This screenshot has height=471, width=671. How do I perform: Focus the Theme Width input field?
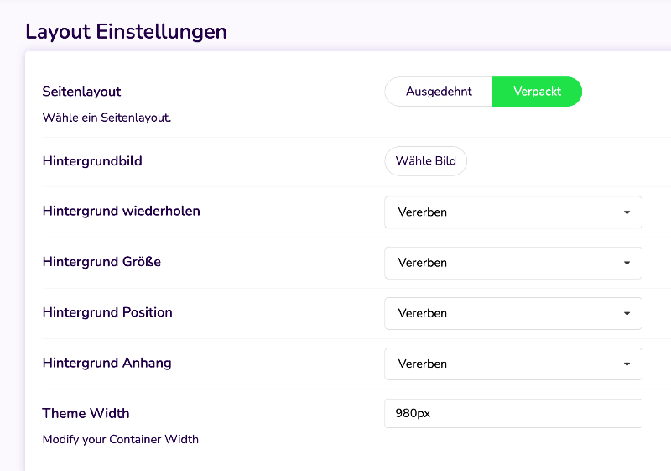tap(513, 414)
